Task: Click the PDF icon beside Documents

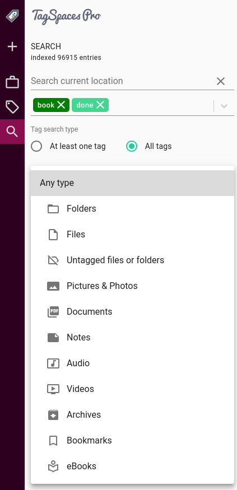Action: pos(53,312)
